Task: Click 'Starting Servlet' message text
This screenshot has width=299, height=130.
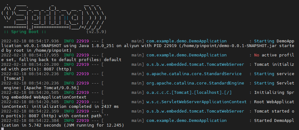Action: click(274, 83)
